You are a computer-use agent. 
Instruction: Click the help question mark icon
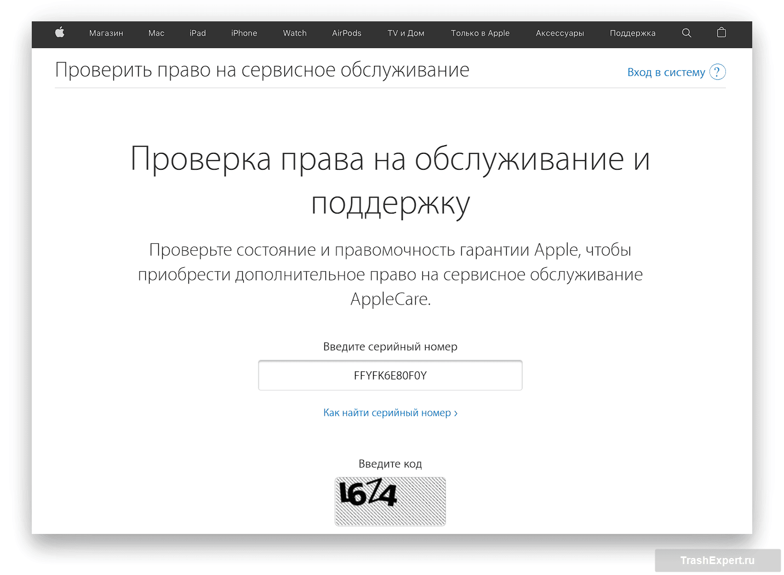(x=717, y=72)
